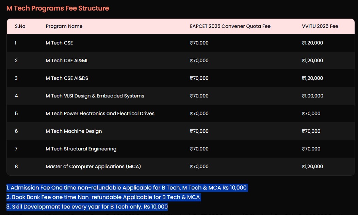Click the ₹1,20,000 VVITU fee for CSE AI&DS
Image resolution: width=358 pixels, height=215 pixels.
pos(312,78)
